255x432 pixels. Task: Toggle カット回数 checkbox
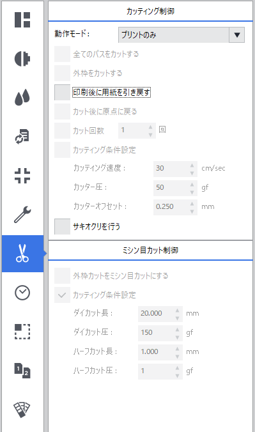click(x=62, y=130)
